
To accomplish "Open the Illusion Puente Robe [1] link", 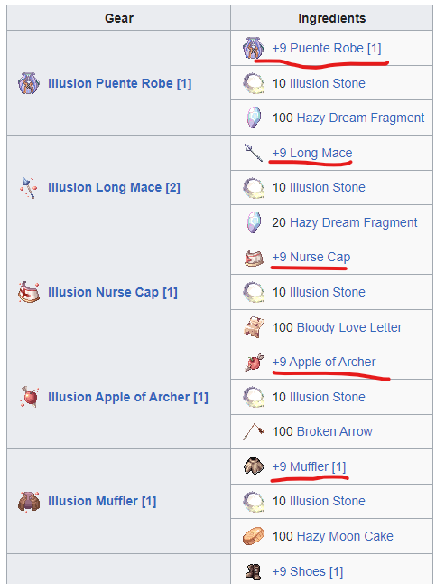I will coord(120,83).
